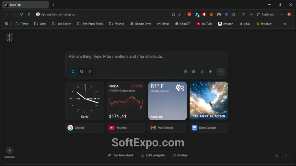296x166 pixels.
Task: Click the Try Assistant button
Action: 121,155
